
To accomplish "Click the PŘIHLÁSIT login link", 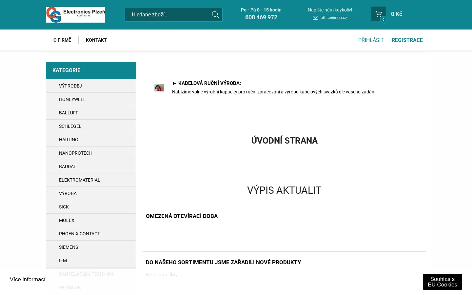I will click(x=371, y=40).
